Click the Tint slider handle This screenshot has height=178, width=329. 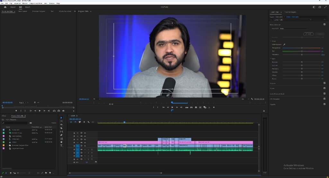[302, 51]
